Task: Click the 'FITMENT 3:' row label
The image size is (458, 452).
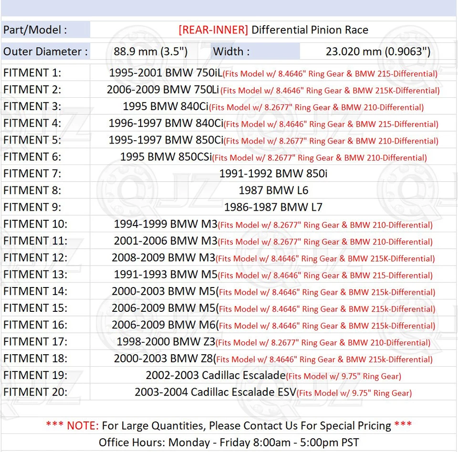Action: 32,106
